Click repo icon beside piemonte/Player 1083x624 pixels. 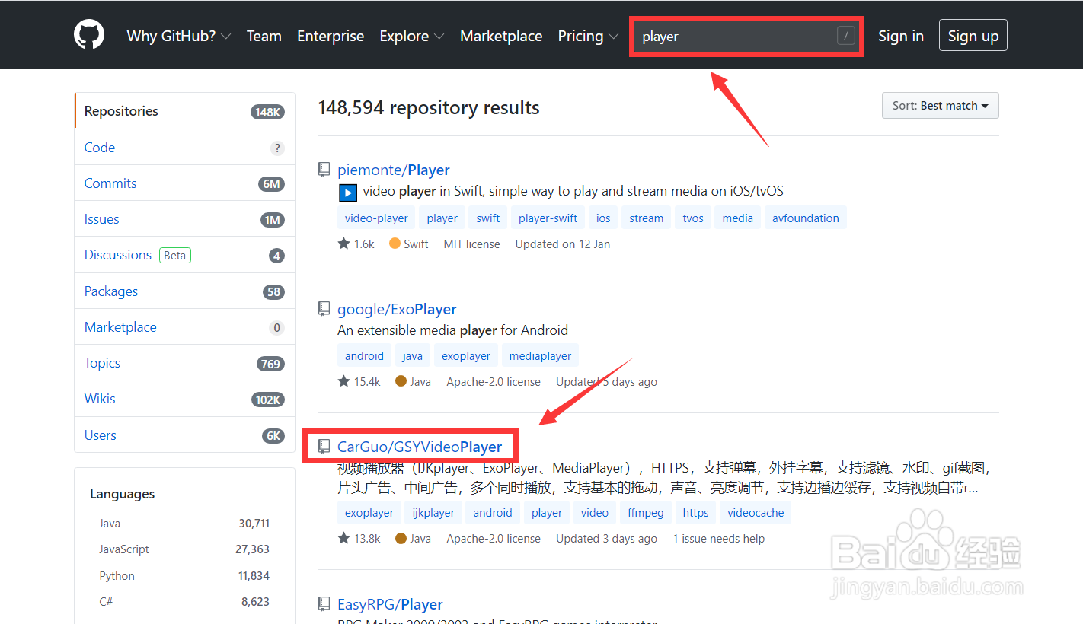coord(324,170)
